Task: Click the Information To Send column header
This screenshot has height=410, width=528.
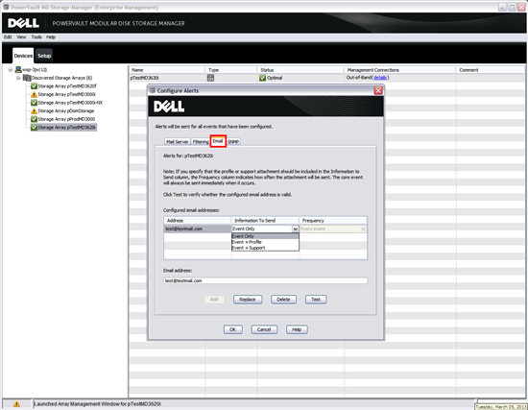Action: pyautogui.click(x=265, y=220)
